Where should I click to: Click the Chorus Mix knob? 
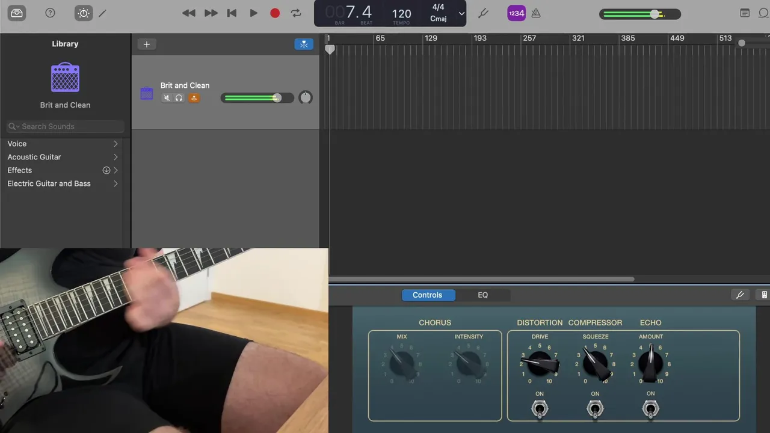point(401,363)
